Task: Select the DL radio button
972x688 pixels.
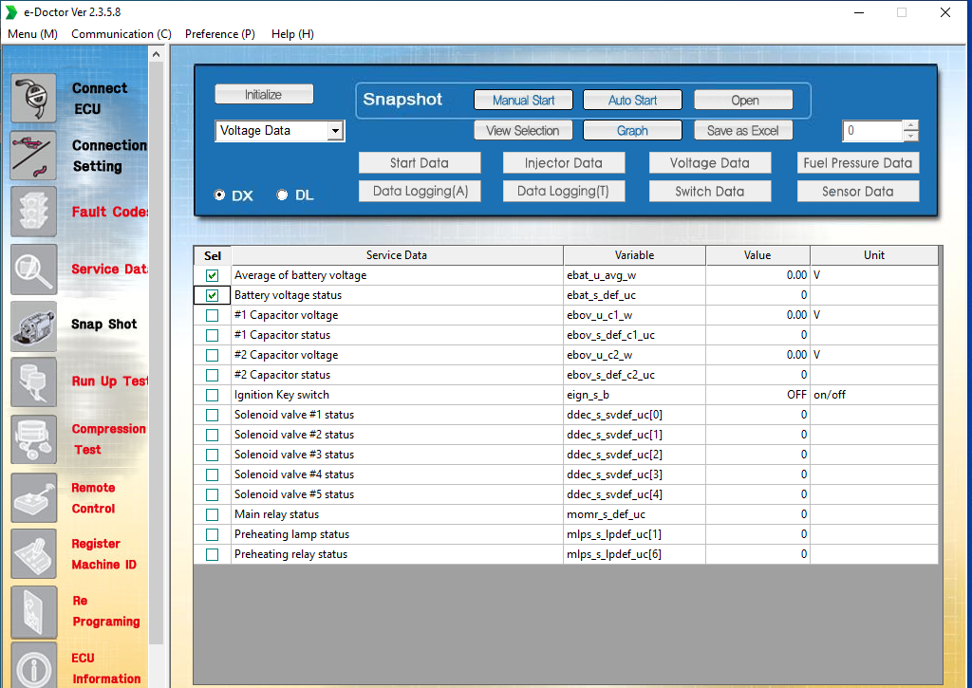Action: tap(282, 195)
